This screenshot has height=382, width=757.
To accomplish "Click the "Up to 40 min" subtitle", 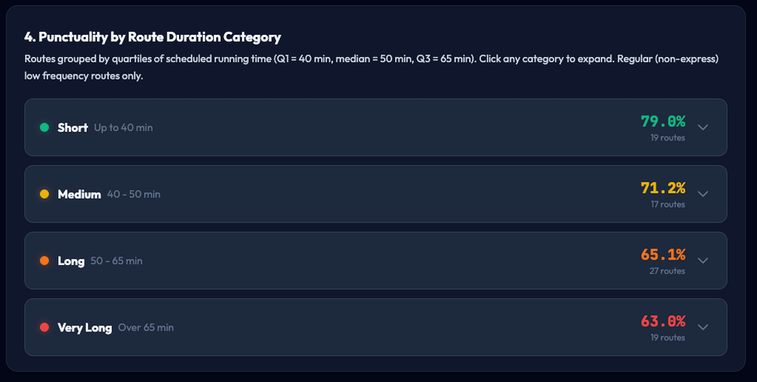I will (x=123, y=128).
